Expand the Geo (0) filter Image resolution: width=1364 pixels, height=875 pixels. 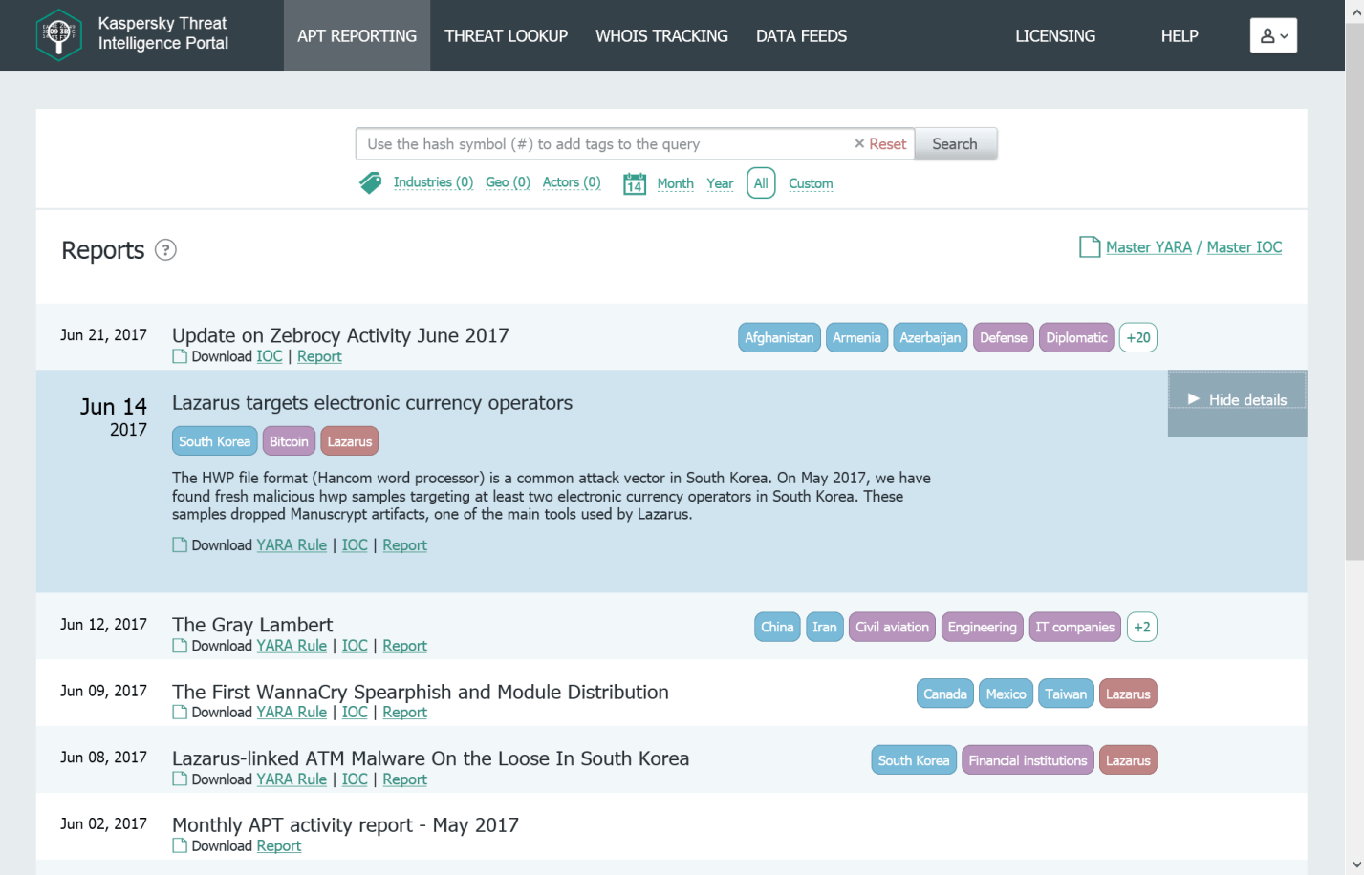[x=508, y=182]
